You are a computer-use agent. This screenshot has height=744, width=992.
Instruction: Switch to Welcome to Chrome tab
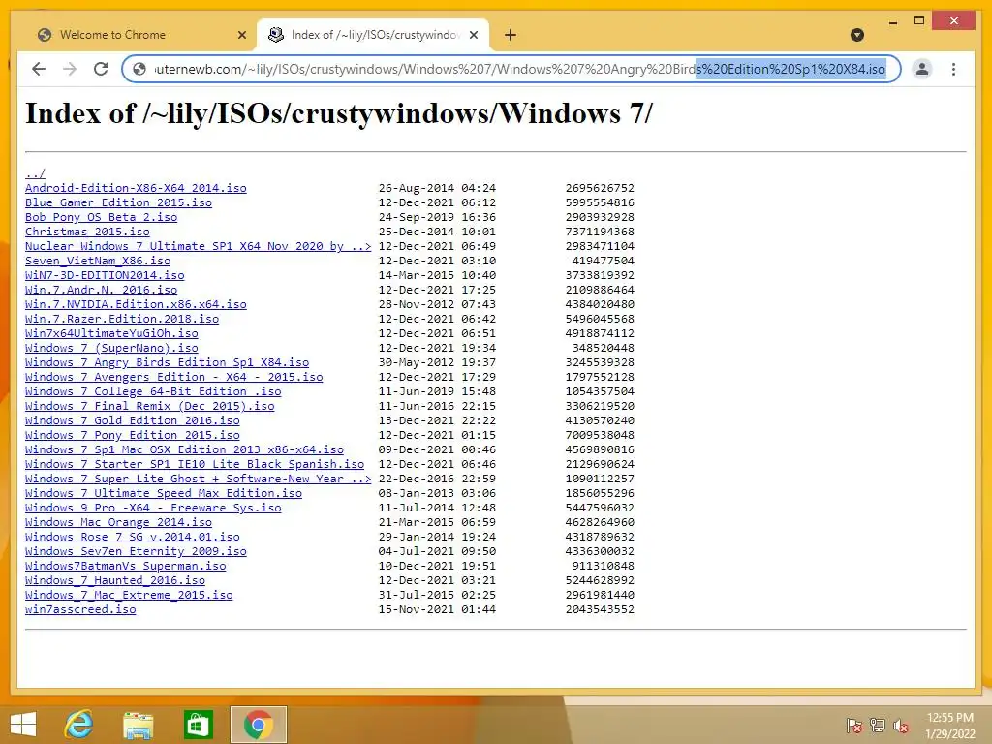(138, 35)
